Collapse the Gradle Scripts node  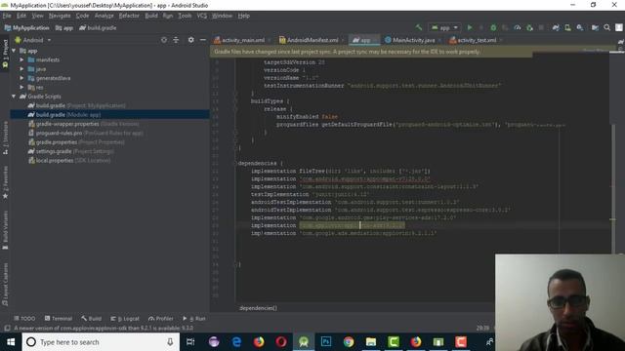pyautogui.click(x=14, y=97)
